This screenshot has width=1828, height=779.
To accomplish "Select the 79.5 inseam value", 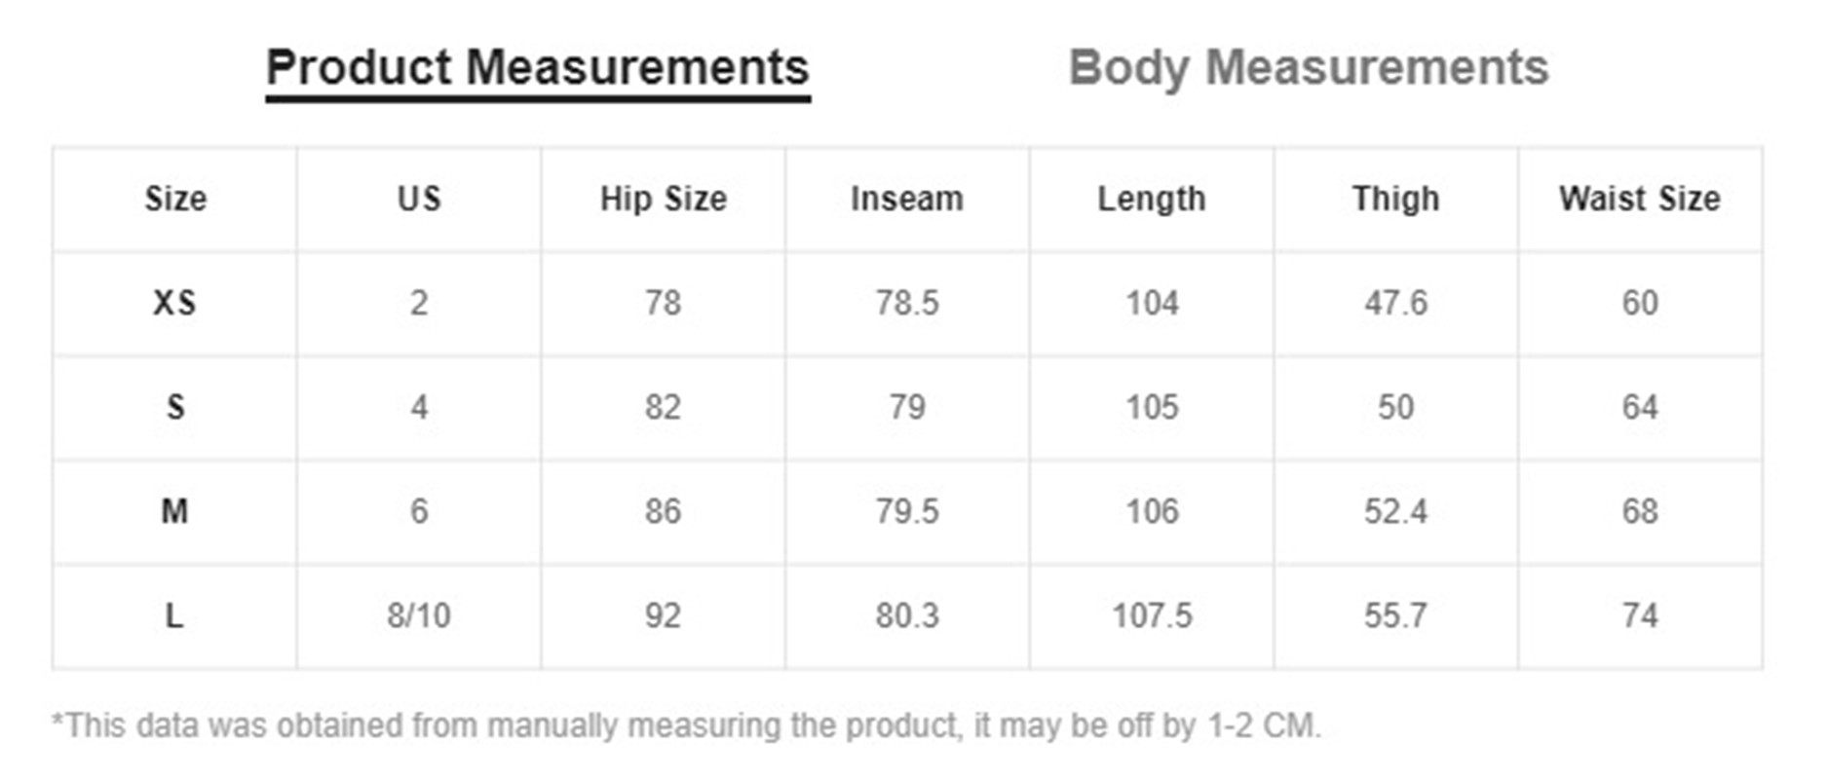I will 907,511.
